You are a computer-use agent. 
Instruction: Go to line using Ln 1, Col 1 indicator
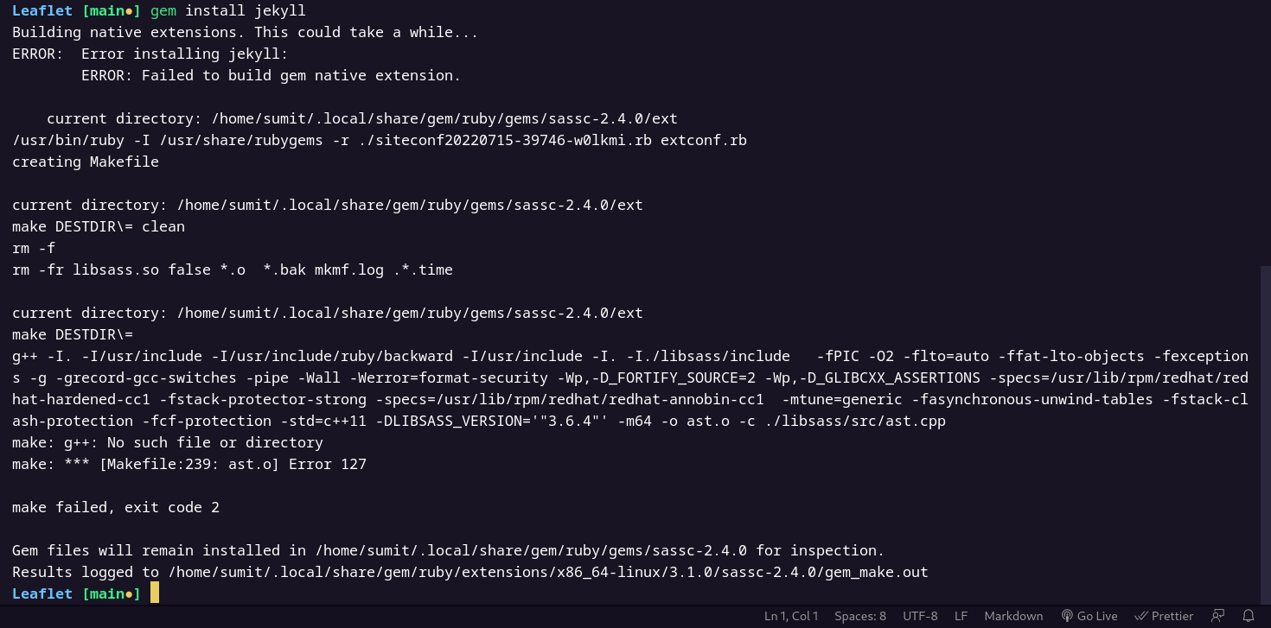790,616
